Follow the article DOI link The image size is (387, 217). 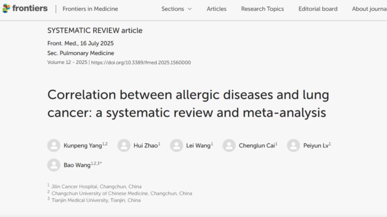[x=141, y=63]
